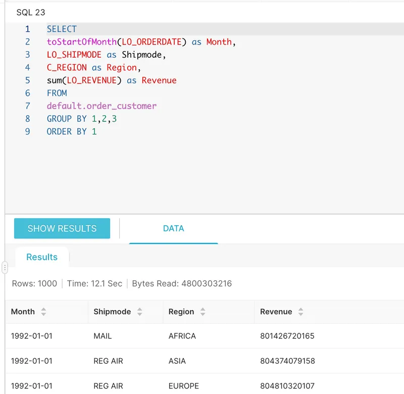The width and height of the screenshot is (404, 394).
Task: Click the sort arrows beside Revenue header
Action: 301,312
